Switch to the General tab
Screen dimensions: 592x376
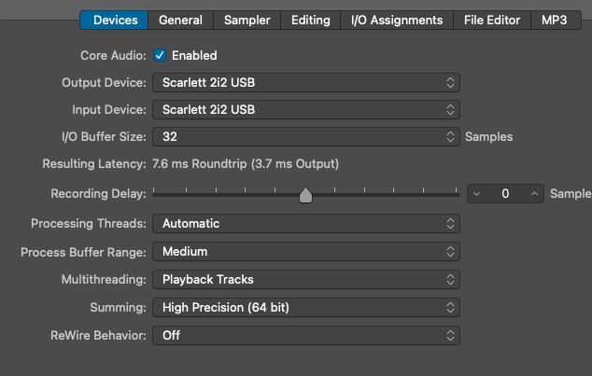[180, 20]
